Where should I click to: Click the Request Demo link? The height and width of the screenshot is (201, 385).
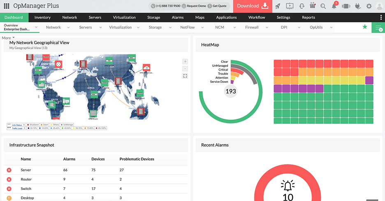tap(195, 6)
